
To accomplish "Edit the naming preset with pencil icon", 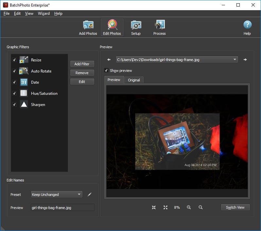I will 89,195.
